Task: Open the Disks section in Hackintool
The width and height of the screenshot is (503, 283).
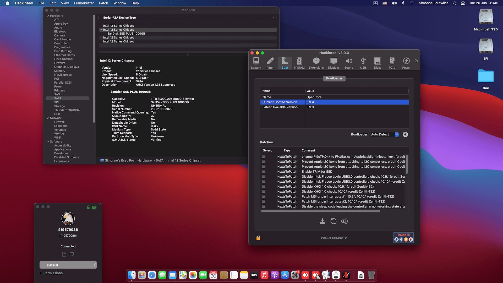Action: [x=378, y=63]
